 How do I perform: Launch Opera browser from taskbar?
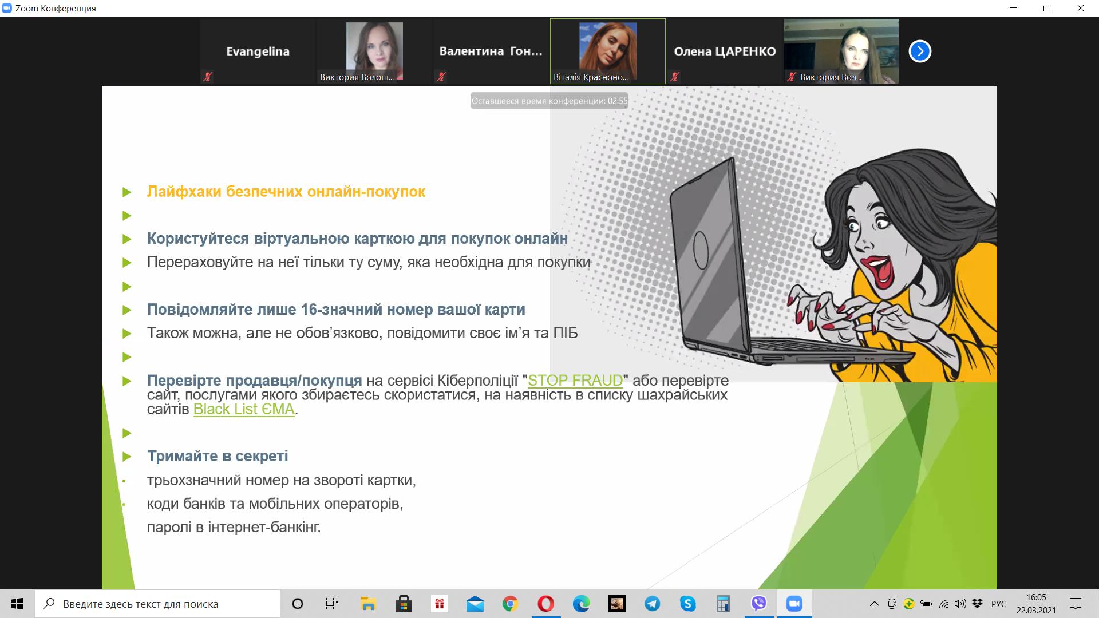(545, 604)
